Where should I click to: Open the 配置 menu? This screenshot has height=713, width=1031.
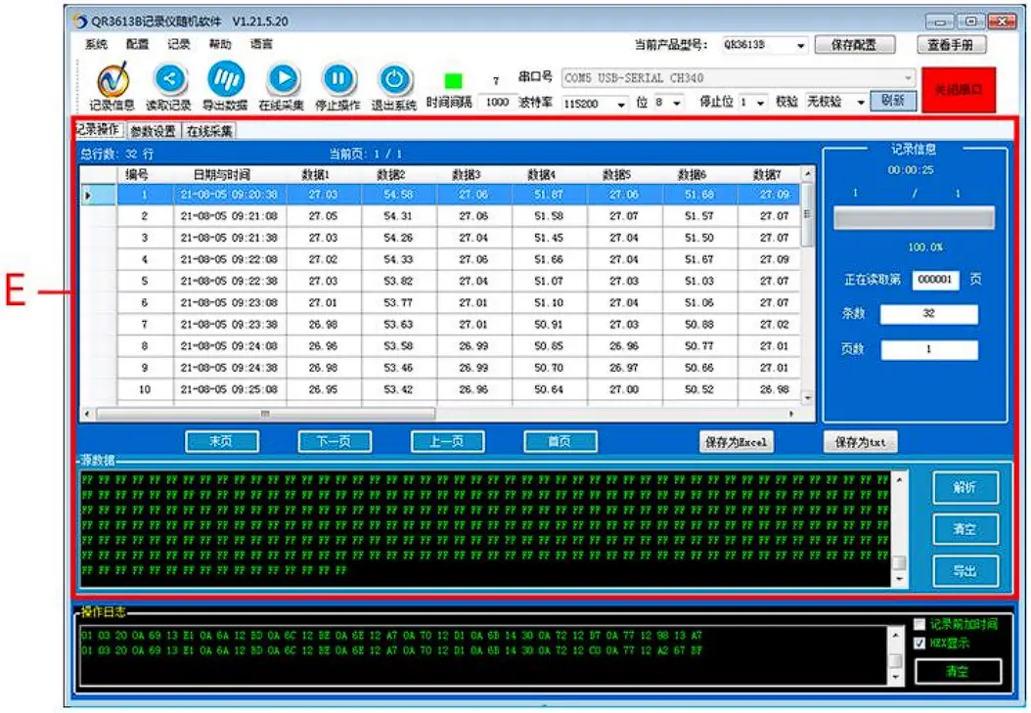click(137, 44)
